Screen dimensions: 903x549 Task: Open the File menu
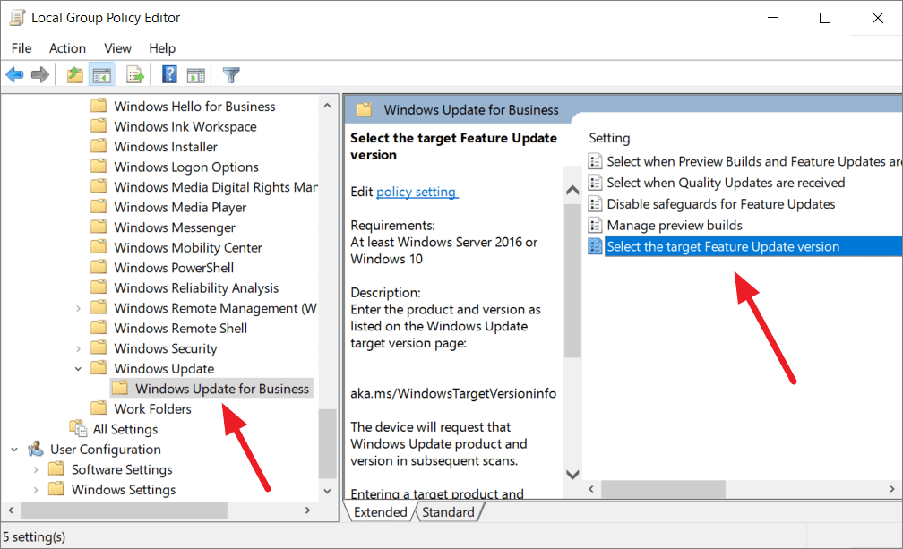tap(21, 48)
